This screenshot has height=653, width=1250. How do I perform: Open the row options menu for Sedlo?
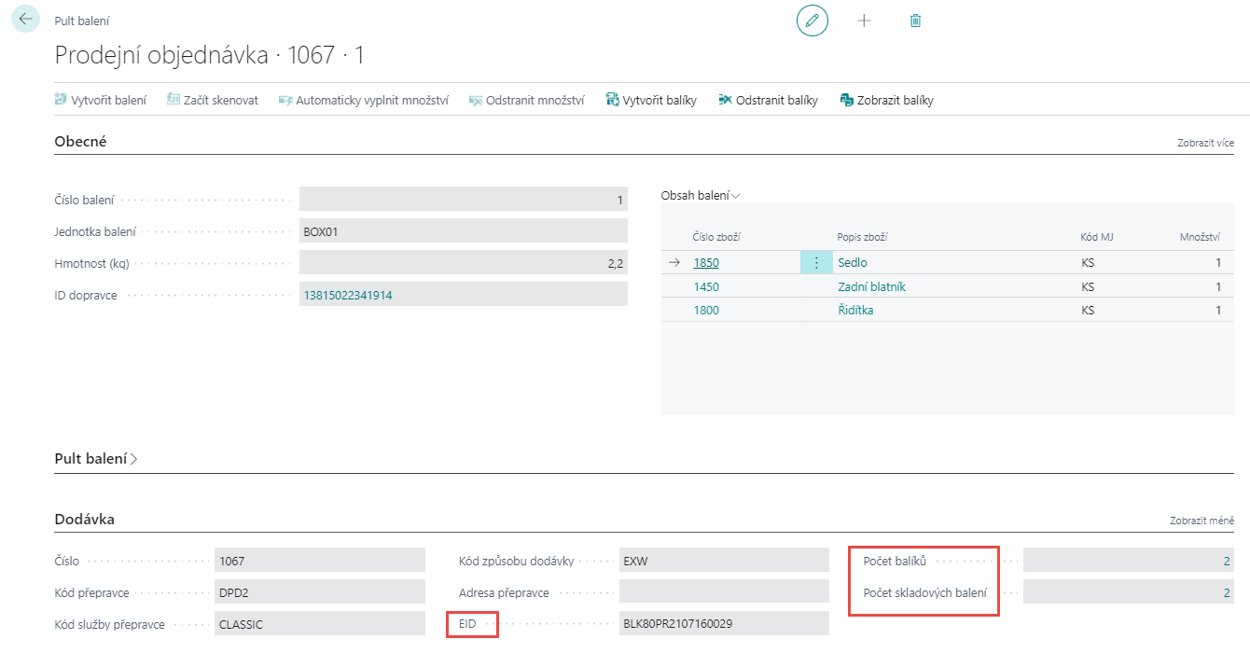tap(816, 263)
